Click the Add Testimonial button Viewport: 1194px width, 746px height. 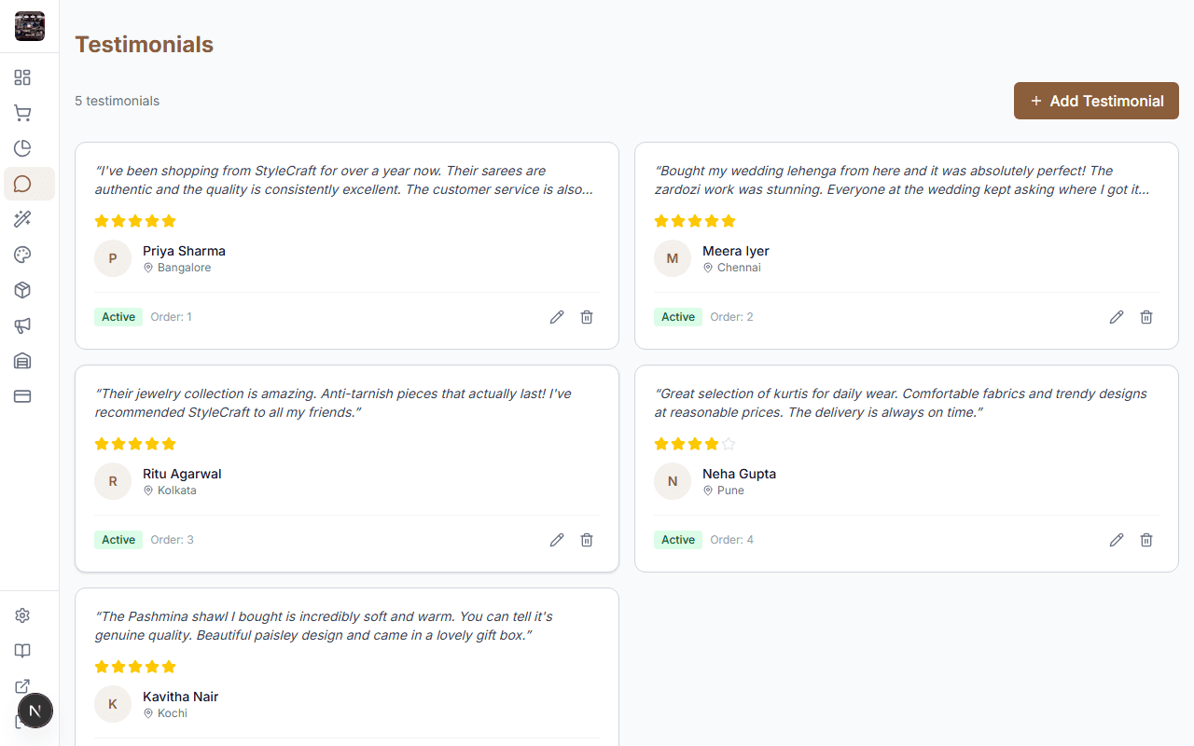pos(1096,101)
